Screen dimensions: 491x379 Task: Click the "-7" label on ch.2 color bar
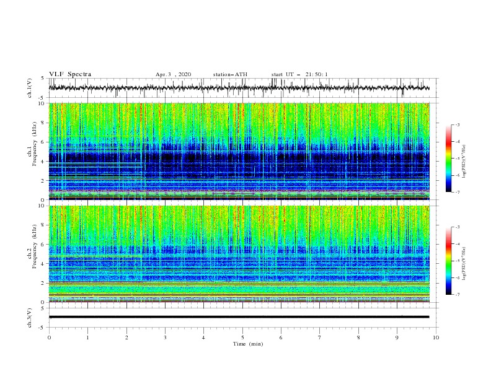[x=457, y=295]
